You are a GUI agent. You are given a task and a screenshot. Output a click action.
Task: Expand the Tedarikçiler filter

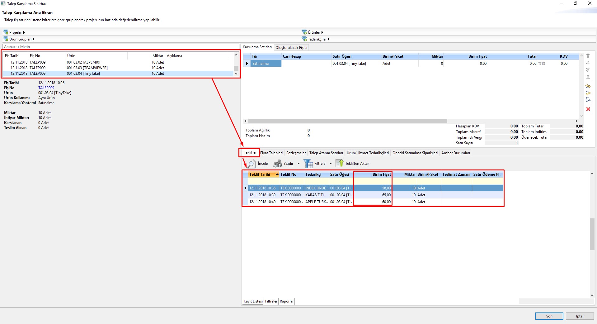[x=329, y=39]
